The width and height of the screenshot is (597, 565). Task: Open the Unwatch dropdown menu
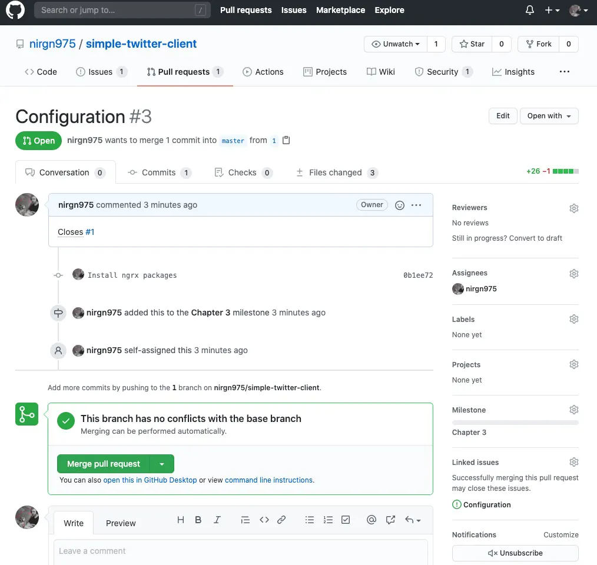click(395, 44)
